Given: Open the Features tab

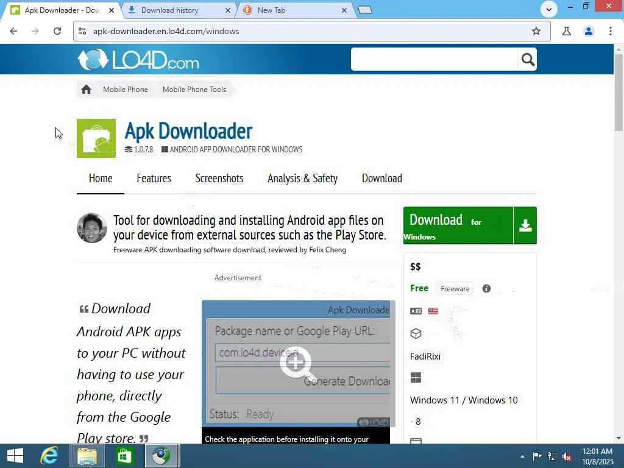Looking at the screenshot, I should 154,179.
